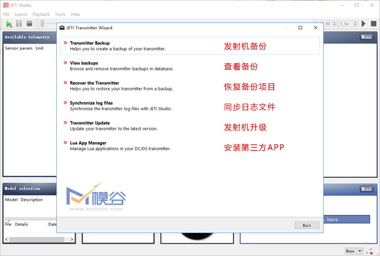Click red arrow icon beside Transmitter Backup
This screenshot has height=256, width=380.
(65, 43)
